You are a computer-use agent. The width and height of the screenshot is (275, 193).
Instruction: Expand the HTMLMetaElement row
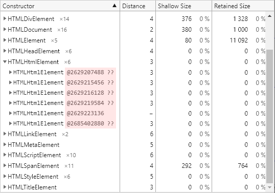pyautogui.click(x=5, y=144)
